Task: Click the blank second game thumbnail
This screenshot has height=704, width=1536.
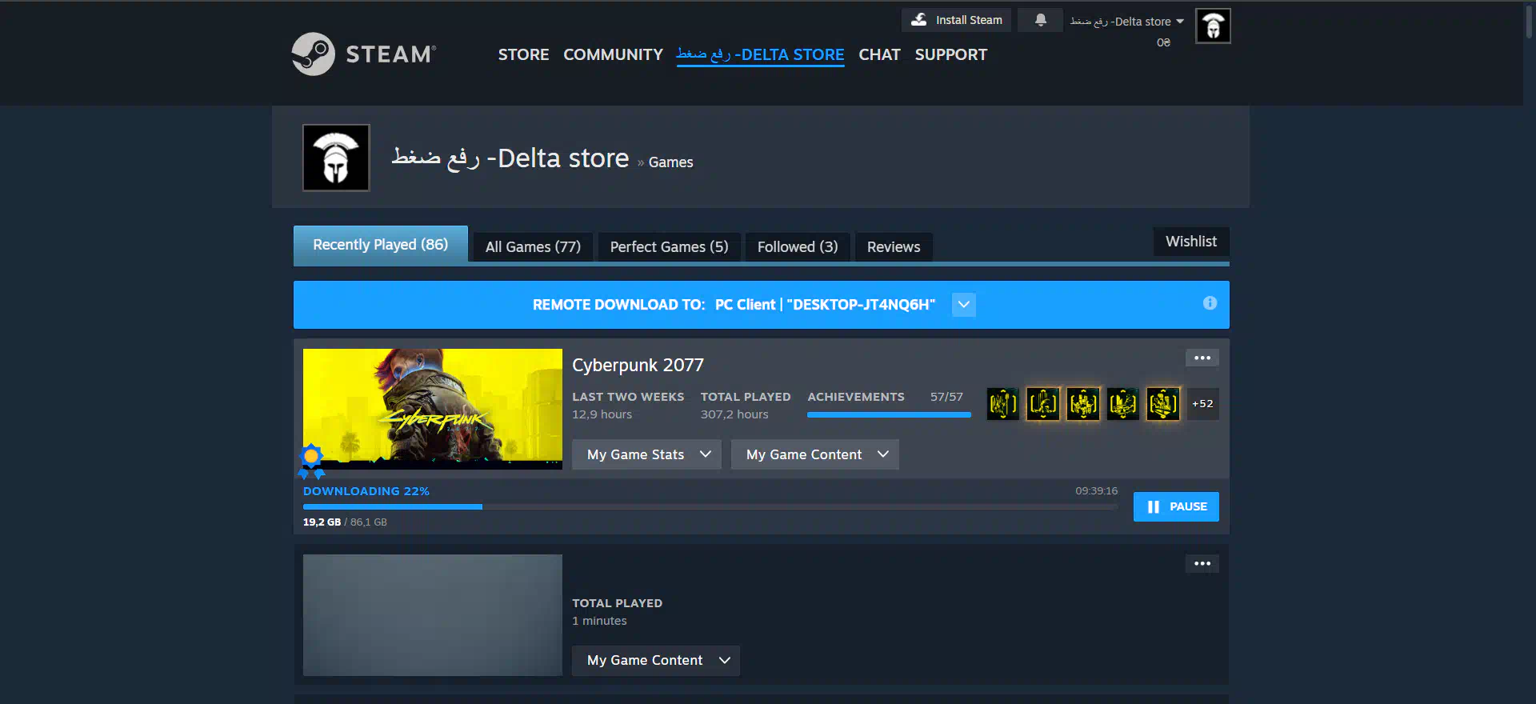Action: (433, 615)
